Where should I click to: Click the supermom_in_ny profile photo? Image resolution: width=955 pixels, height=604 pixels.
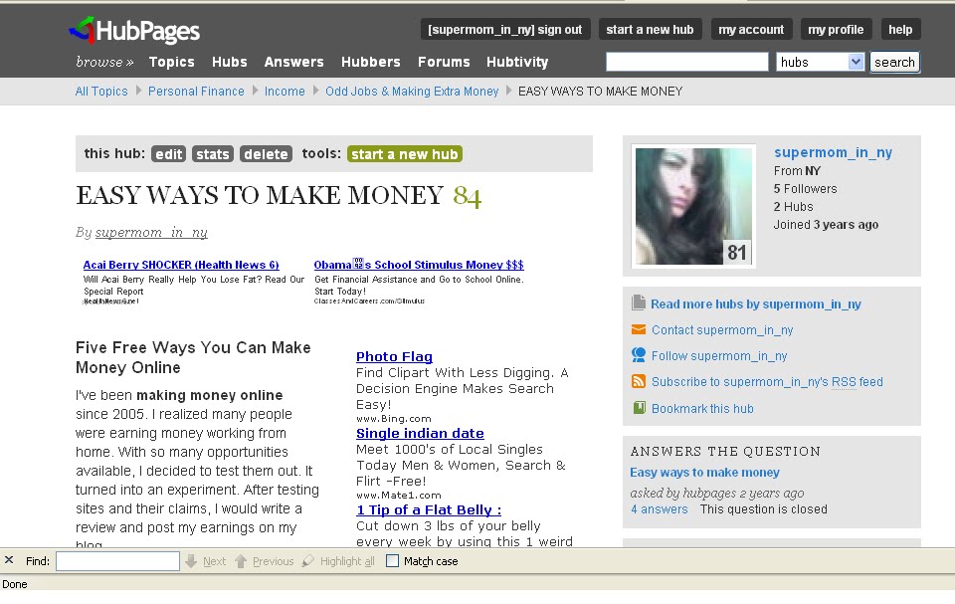point(693,206)
